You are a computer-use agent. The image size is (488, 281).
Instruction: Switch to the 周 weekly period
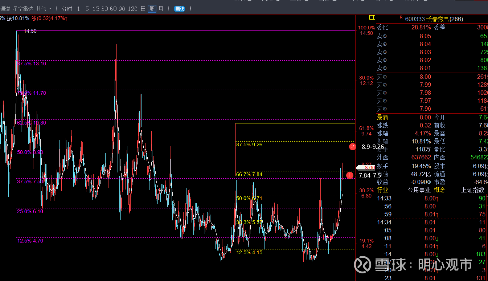(152, 9)
